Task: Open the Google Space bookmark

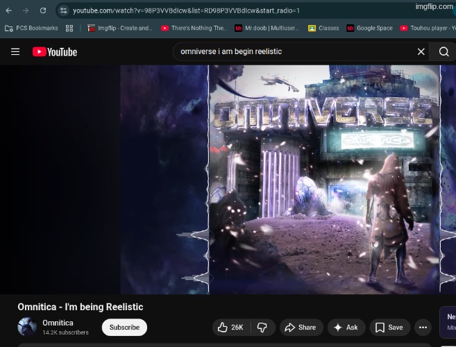Action: [x=370, y=28]
